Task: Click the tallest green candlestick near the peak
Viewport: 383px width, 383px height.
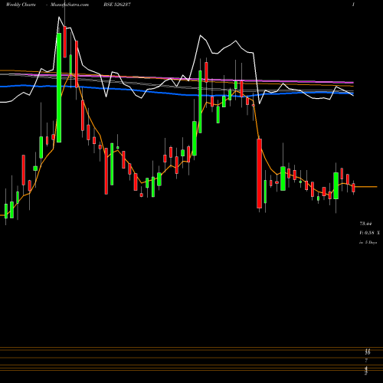Action: [59, 87]
